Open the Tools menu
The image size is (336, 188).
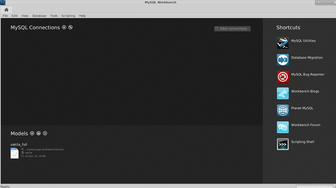coord(54,16)
